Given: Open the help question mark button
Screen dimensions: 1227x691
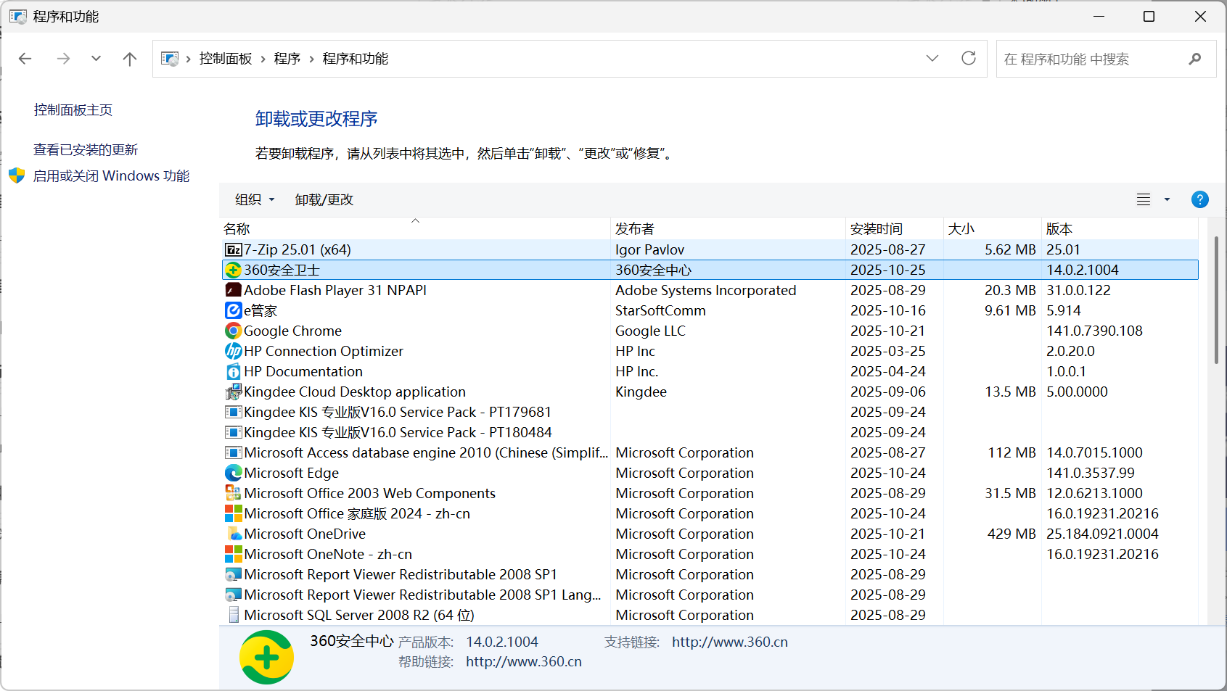Looking at the screenshot, I should pos(1200,199).
